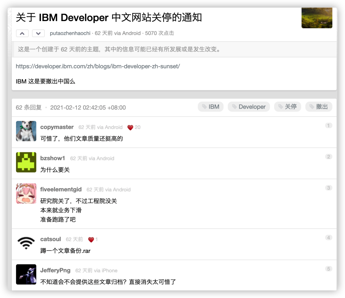Click comment '不知道会不会提供这些文章归档？'
Image resolution: width=345 pixels, height=298 pixels.
(84, 282)
